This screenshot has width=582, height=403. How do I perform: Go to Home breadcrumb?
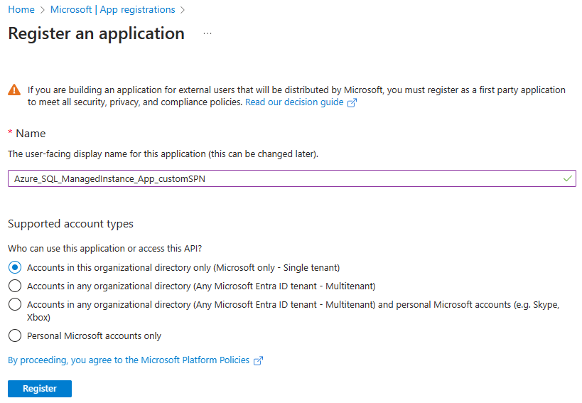(21, 10)
